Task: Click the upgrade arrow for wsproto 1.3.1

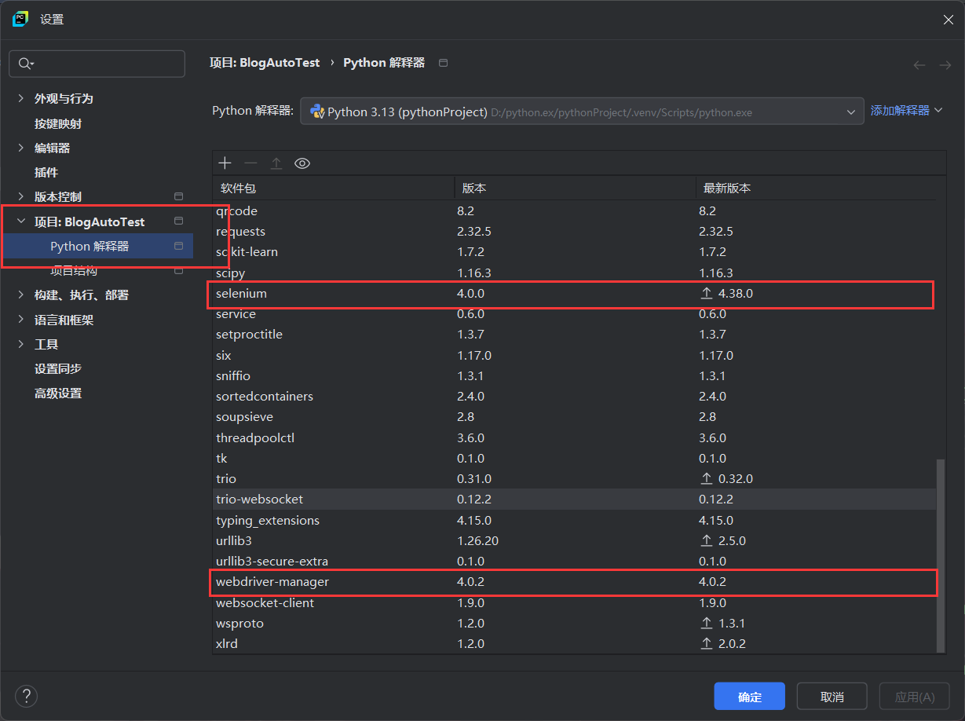Action: tap(707, 624)
